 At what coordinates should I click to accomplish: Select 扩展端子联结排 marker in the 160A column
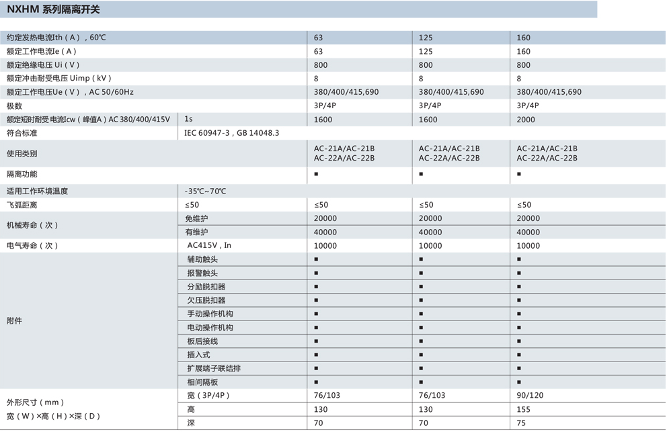519,368
